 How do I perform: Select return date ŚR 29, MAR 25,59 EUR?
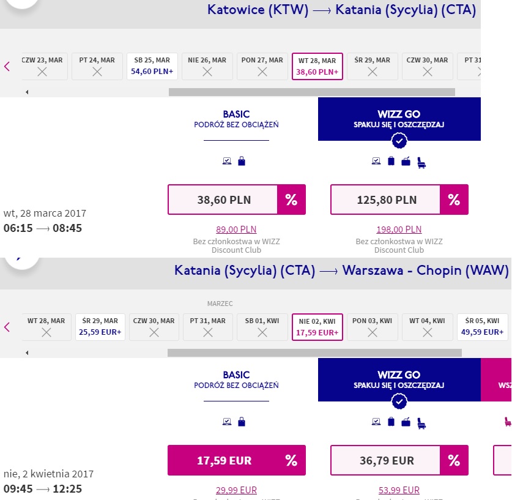click(100, 327)
